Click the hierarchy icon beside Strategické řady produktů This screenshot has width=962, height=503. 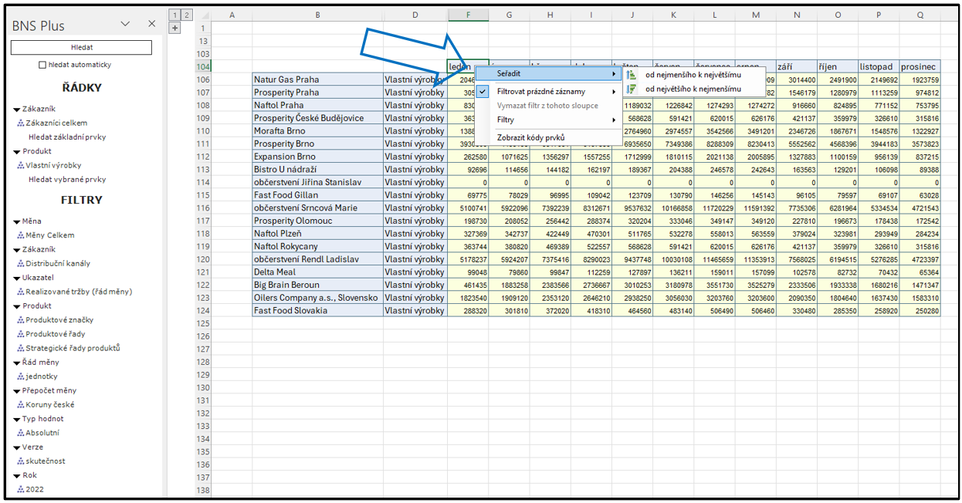(x=20, y=348)
